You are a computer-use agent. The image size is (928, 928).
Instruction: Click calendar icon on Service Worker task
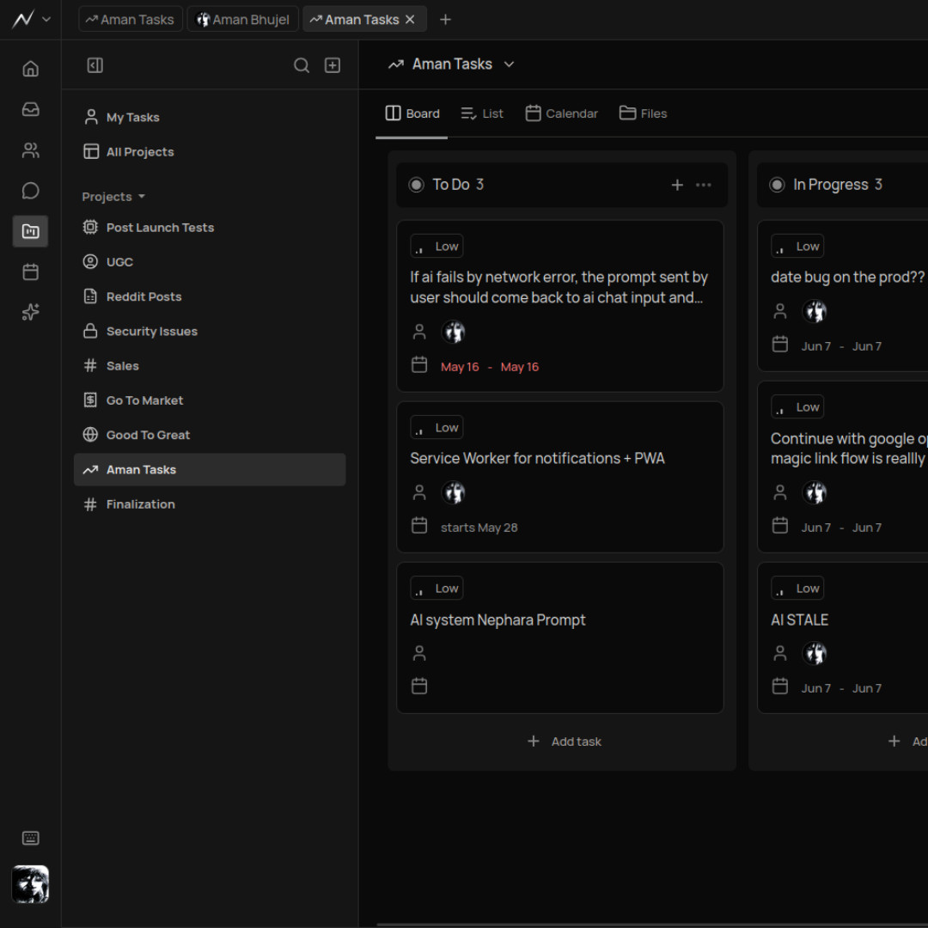[x=419, y=526]
